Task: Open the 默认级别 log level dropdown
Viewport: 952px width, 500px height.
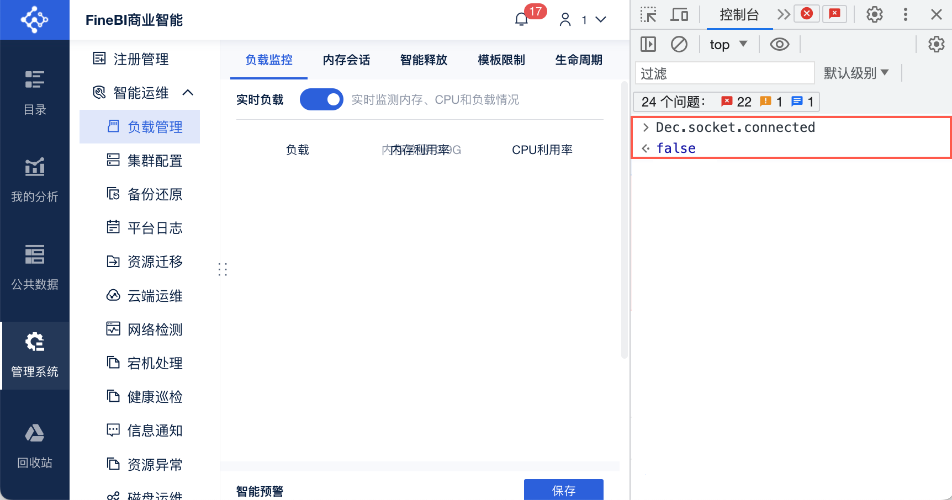Action: 856,73
